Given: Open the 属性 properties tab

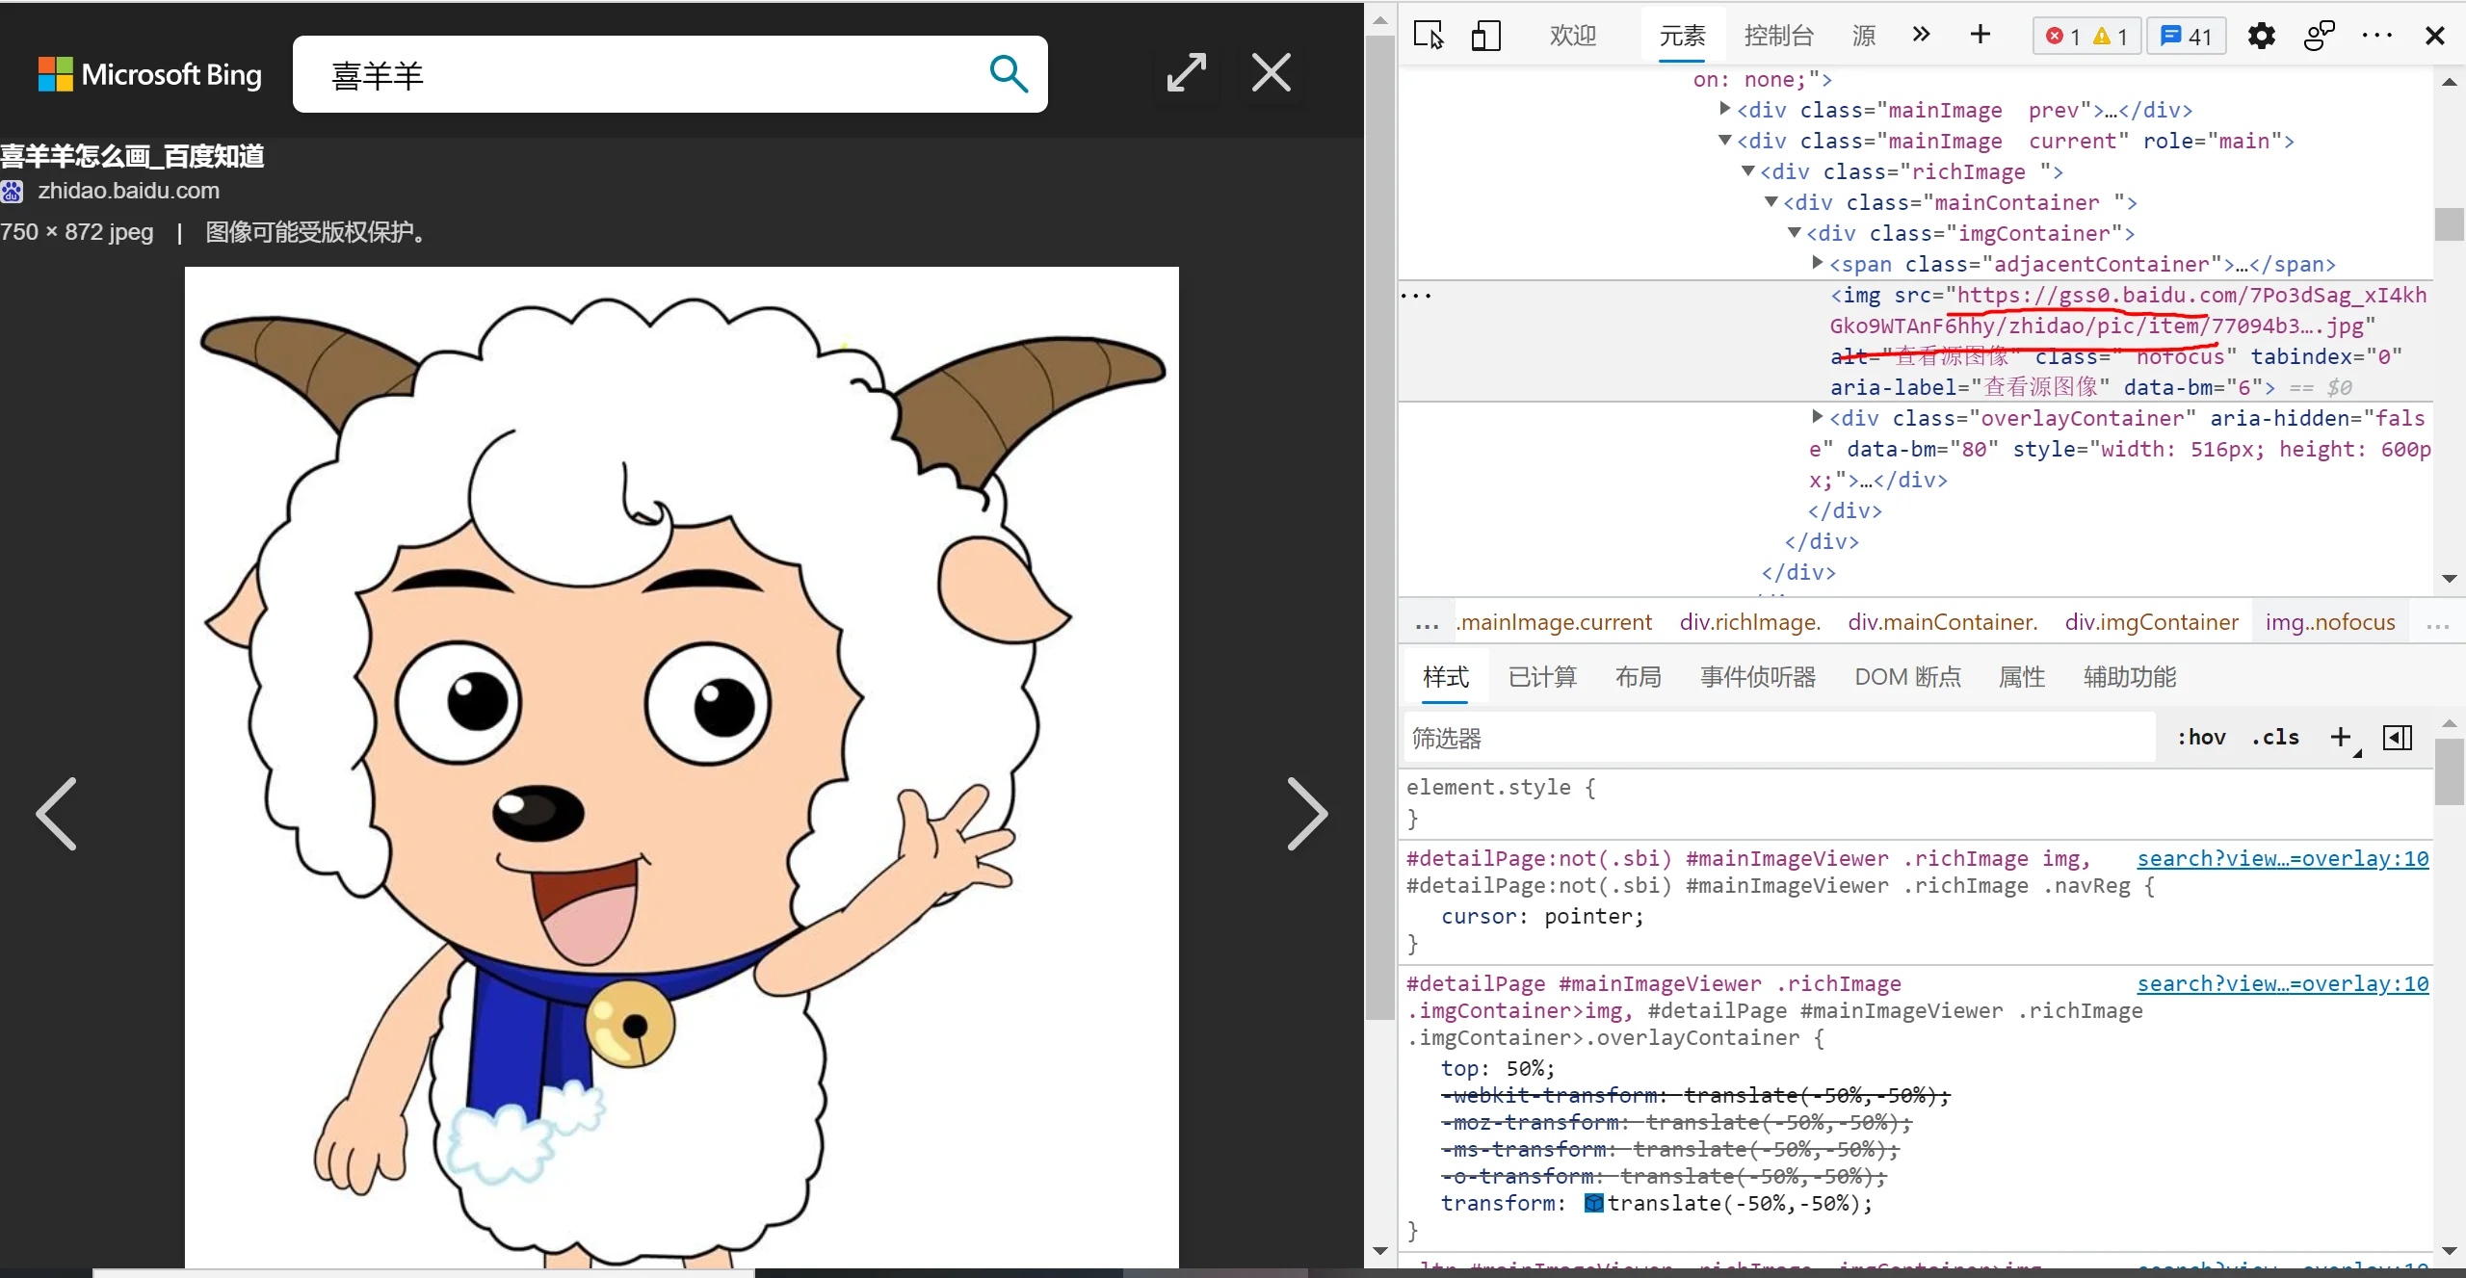Looking at the screenshot, I should pyautogui.click(x=2022, y=677).
